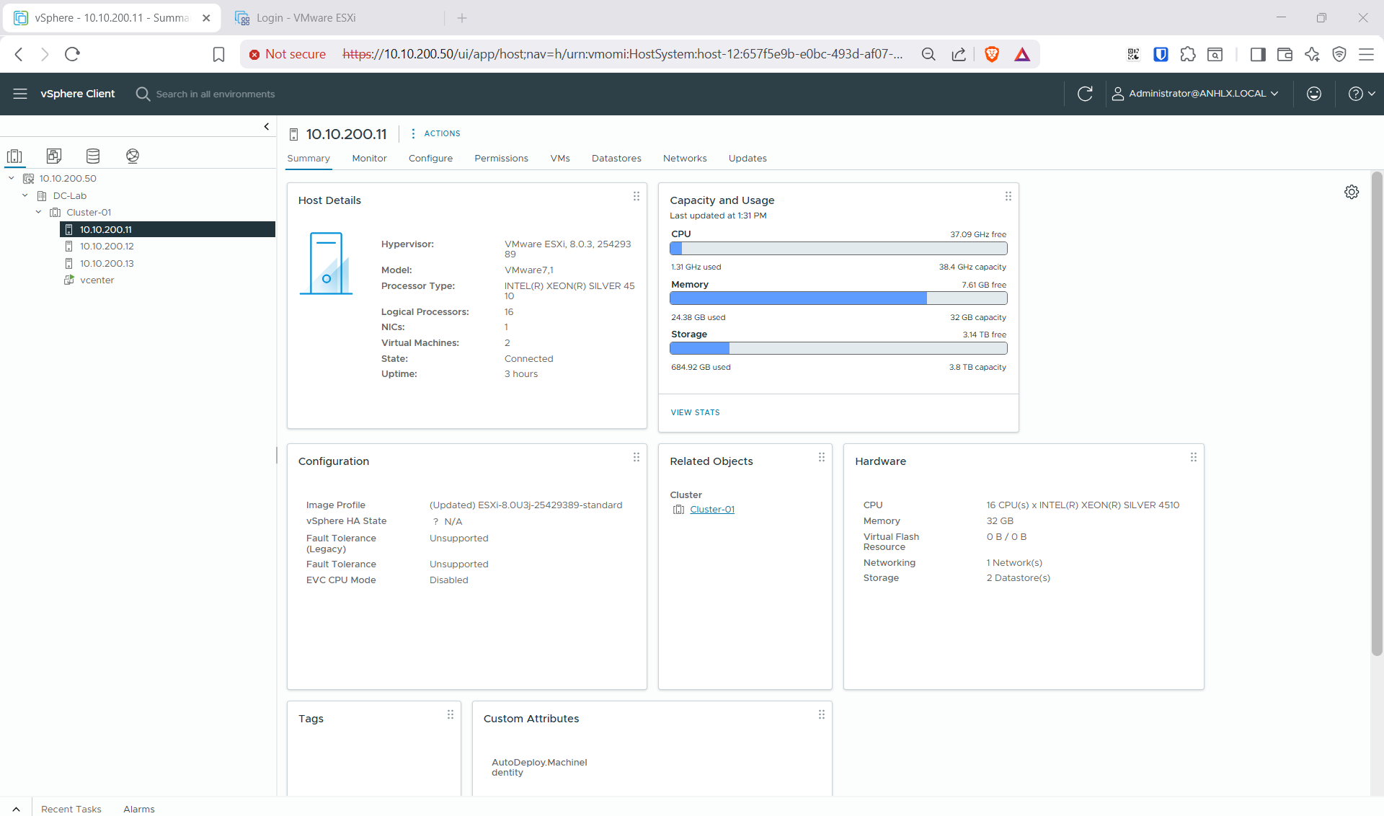Select DC-Lab datacenter in the tree
The image size is (1384, 816).
(69, 195)
